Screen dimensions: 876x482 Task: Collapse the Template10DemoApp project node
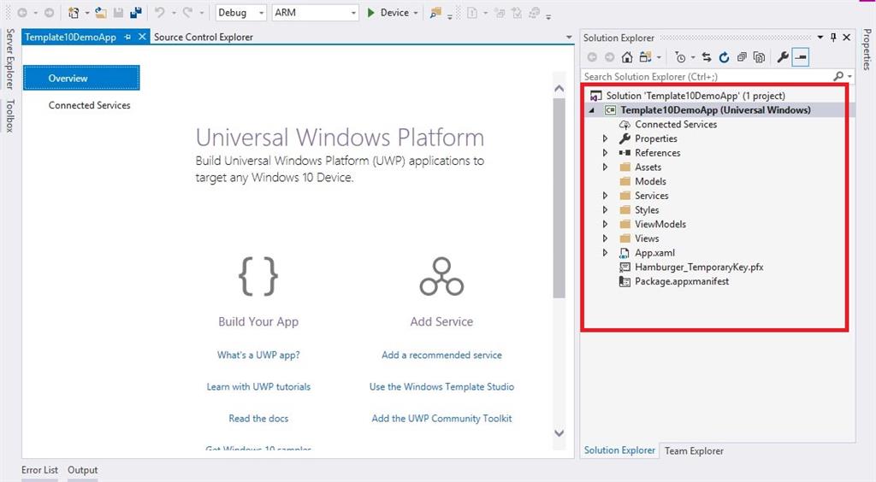(592, 110)
